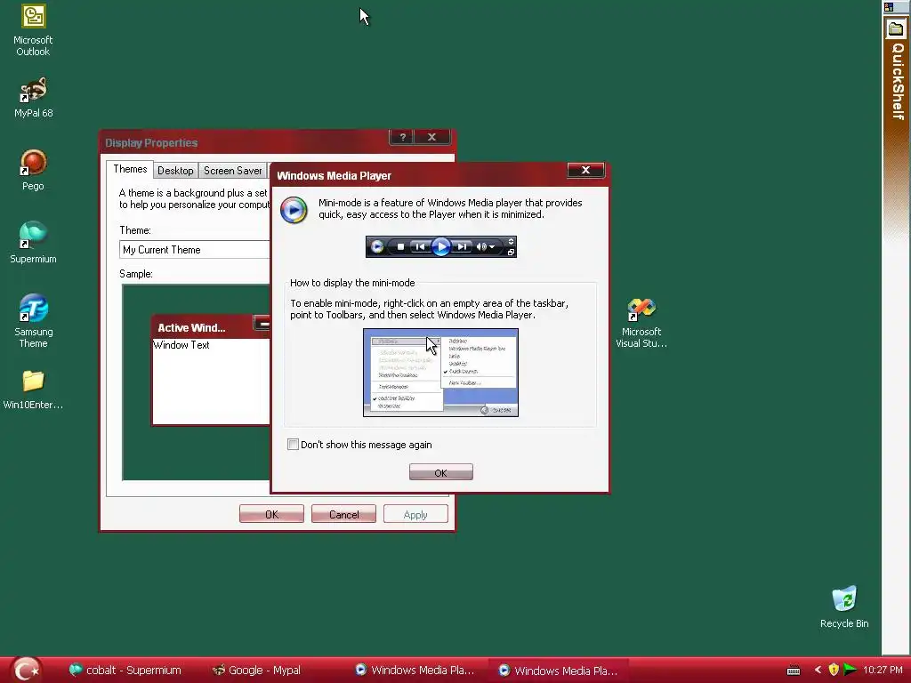
Task: Click the Window Text sample area
Action: point(181,345)
